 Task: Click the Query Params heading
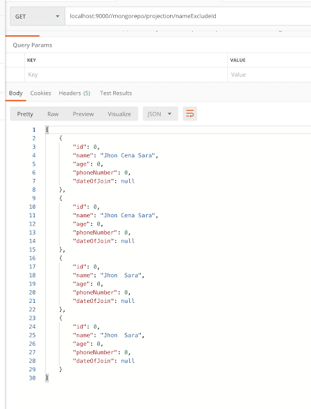click(33, 45)
